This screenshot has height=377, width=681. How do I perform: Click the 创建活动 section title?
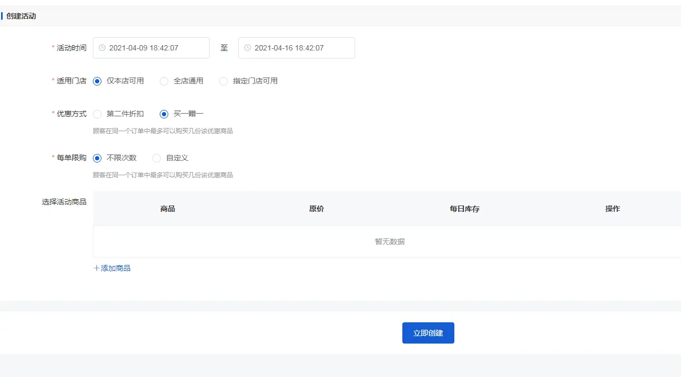click(21, 16)
